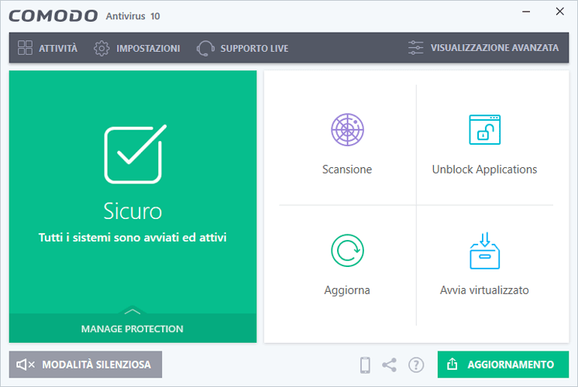
Task: Click the Sicuro status checkmark icon
Action: coord(136,154)
